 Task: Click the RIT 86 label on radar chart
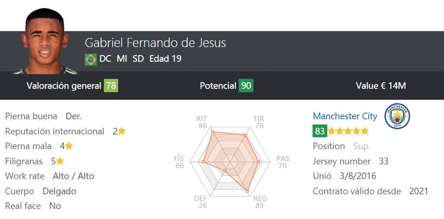click(202, 122)
